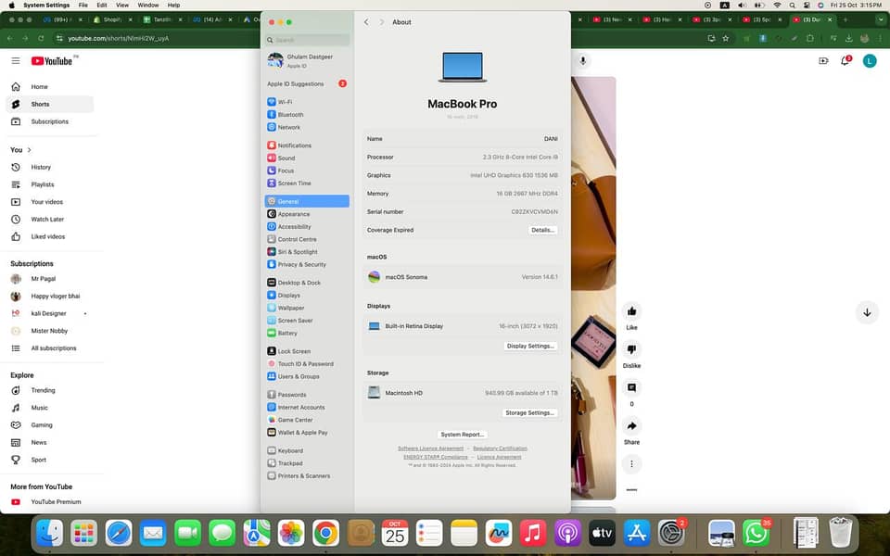Open the YouTube hamburger guide menu
This screenshot has height=556, width=890.
[16, 61]
